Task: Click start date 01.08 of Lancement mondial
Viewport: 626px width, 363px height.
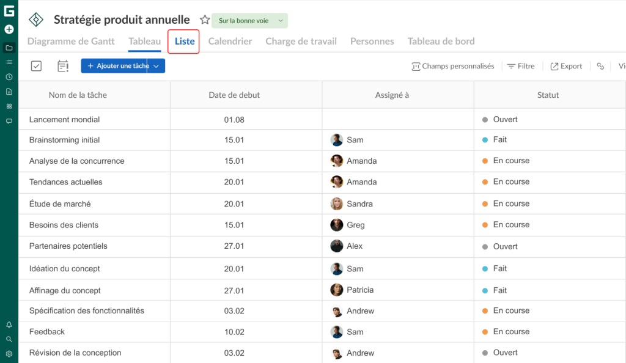Action: coord(234,120)
